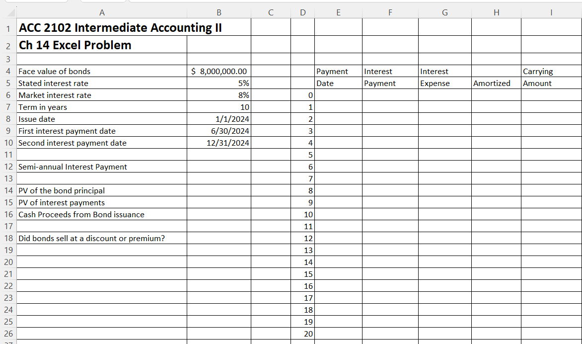
Task: Select the column B header
Action: [218, 12]
